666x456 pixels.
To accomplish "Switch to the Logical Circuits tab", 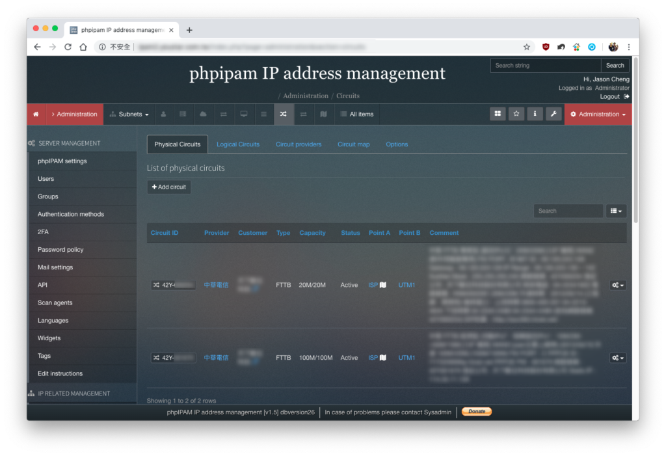I will point(238,144).
